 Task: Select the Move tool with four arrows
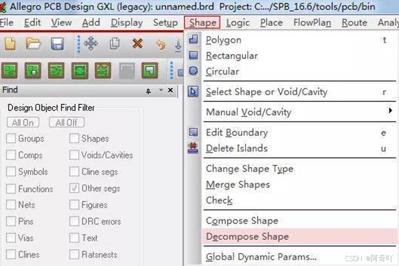pyautogui.click(x=91, y=43)
